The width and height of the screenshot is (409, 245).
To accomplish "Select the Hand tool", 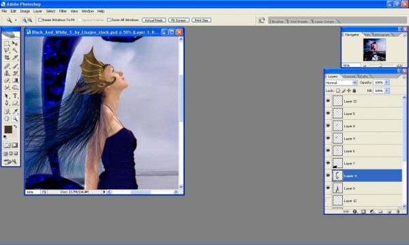I will [x=7, y=118].
